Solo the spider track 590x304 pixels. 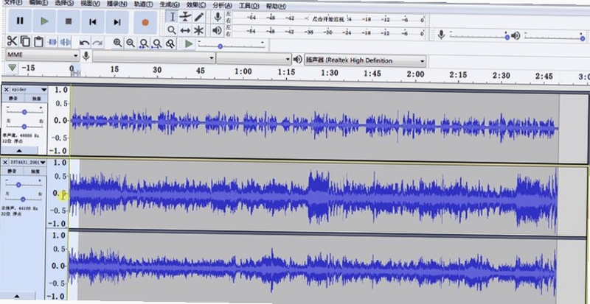point(36,99)
